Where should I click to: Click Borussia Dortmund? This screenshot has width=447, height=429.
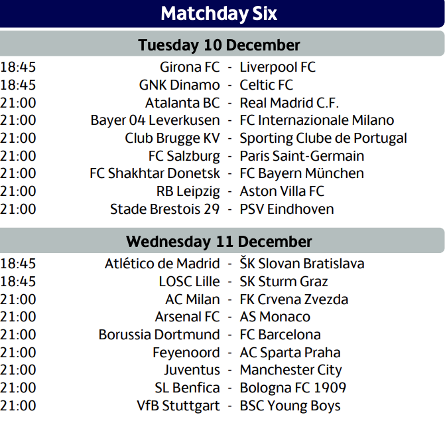pyautogui.click(x=159, y=335)
